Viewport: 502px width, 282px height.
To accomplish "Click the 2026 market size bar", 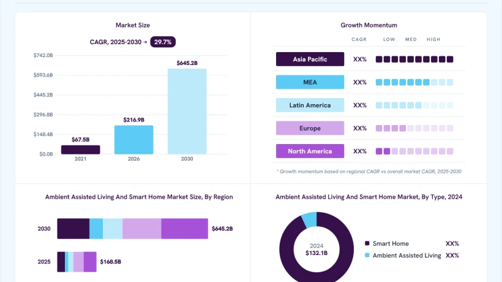I will tap(134, 140).
